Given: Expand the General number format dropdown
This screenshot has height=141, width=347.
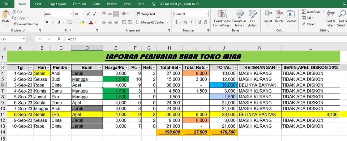Looking at the screenshot, I should click(x=206, y=14).
